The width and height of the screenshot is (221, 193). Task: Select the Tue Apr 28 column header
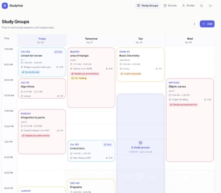(140, 40)
